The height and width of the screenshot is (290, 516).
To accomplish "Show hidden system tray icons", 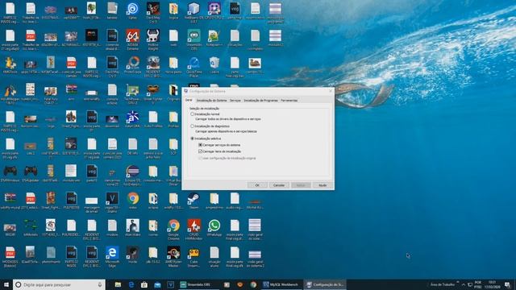I will (464, 284).
